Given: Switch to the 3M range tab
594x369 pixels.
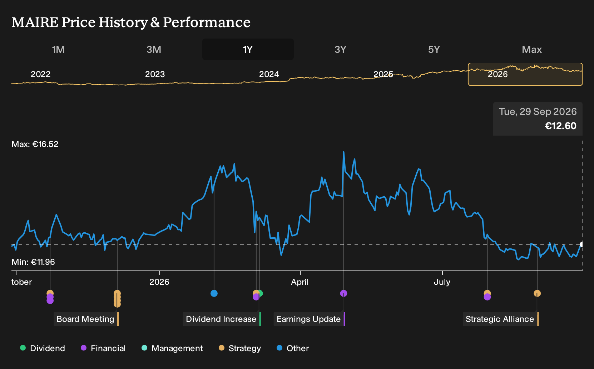Looking at the screenshot, I should (154, 49).
